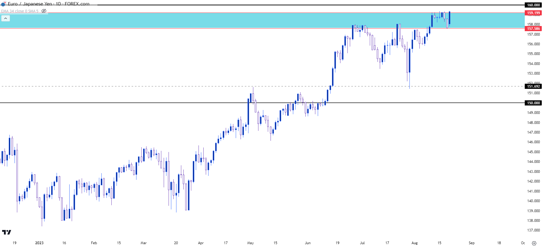Click the dashed line 151.692 price label
Image resolution: width=542 pixels, height=246 pixels.
(x=533, y=86)
